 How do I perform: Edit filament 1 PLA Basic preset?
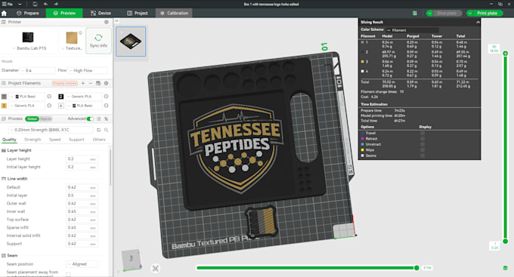pyautogui.click(x=49, y=97)
